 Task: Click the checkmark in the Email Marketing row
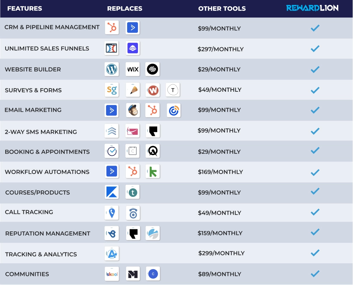315,110
